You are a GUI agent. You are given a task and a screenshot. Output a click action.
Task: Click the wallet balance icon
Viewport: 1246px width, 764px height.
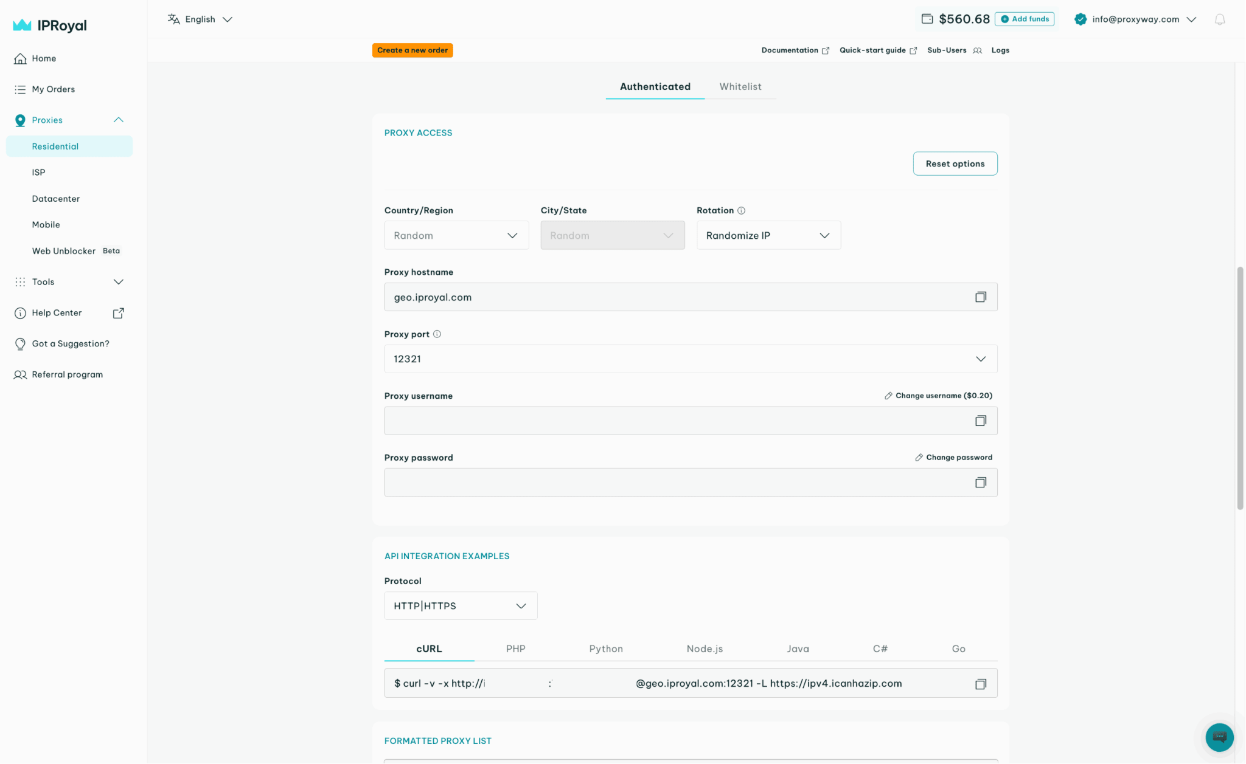click(x=927, y=19)
